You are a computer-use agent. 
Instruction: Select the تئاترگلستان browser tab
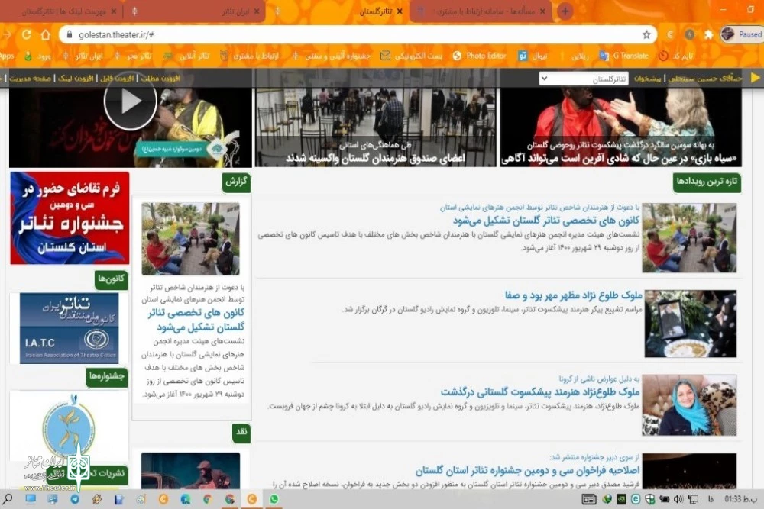(338, 11)
